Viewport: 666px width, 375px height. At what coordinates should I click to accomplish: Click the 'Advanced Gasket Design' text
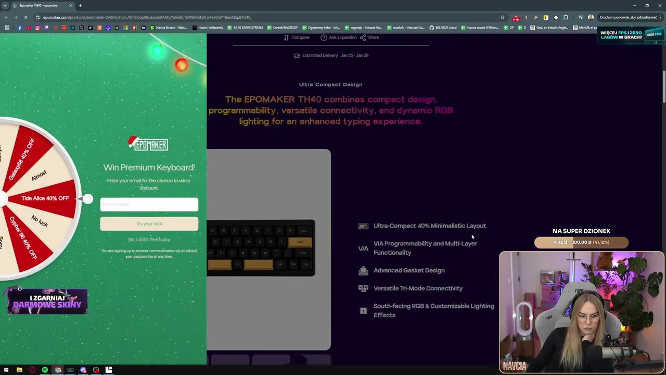tap(409, 270)
